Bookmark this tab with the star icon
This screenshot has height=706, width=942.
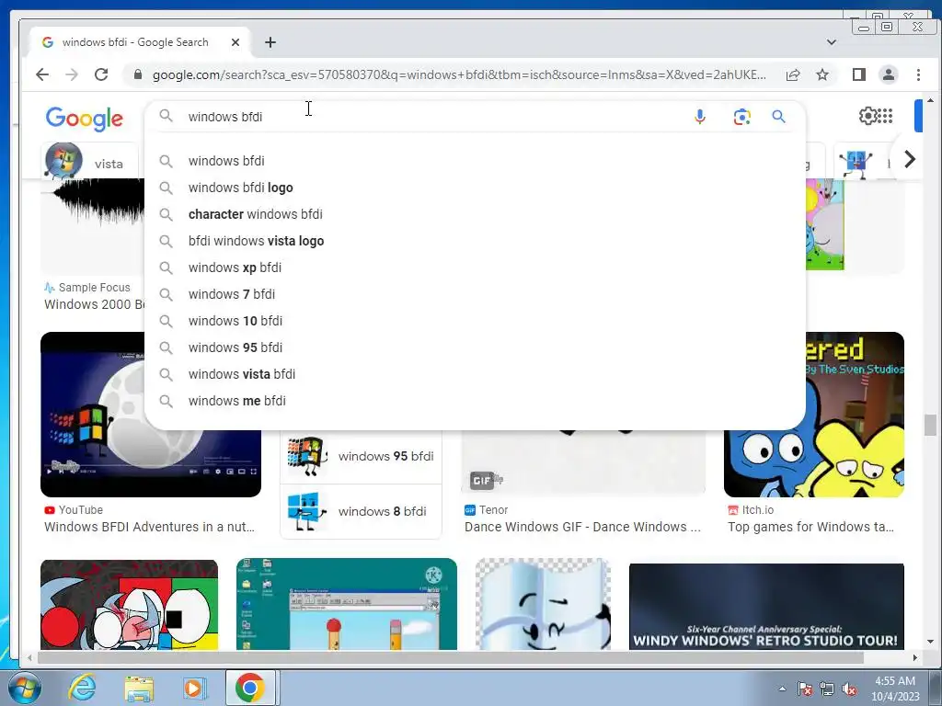point(822,74)
